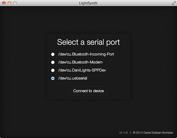The image size is (177, 138).
Task: Click the /dev/cu.Bluetooth-Modem label text
Action: (80, 62)
